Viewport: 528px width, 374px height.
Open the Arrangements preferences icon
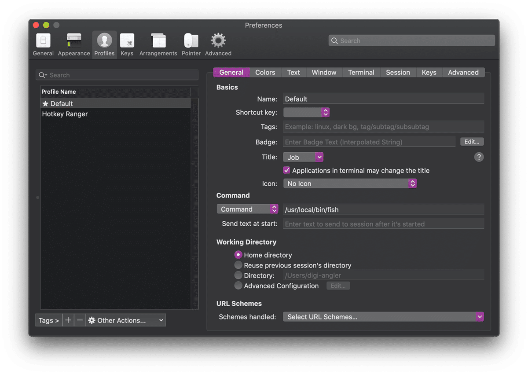[158, 45]
